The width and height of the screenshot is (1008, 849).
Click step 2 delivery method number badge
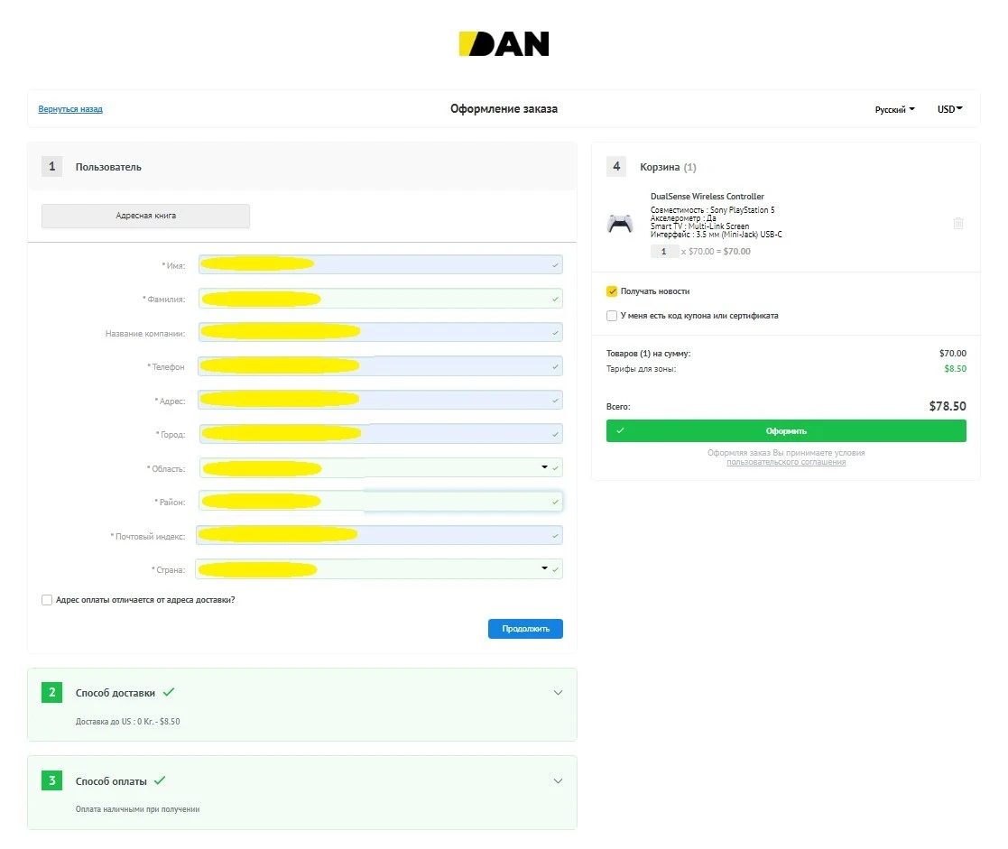point(51,693)
